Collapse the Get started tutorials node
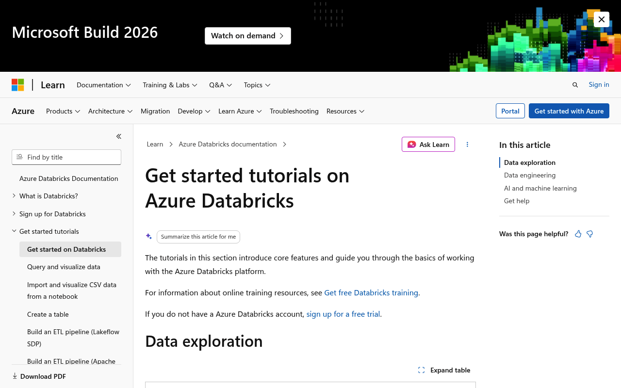Screen dimensions: 621x388 point(14,231)
